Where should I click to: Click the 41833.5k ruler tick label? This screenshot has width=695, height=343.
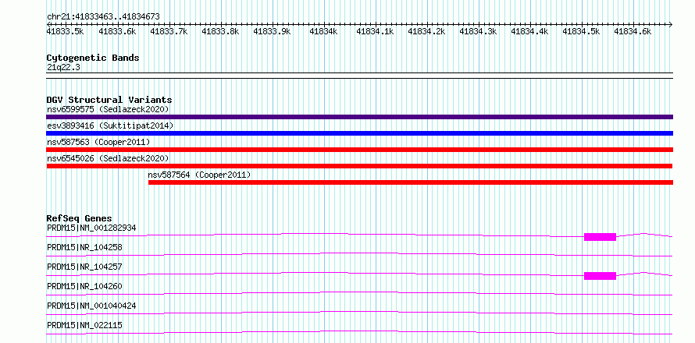click(x=65, y=31)
